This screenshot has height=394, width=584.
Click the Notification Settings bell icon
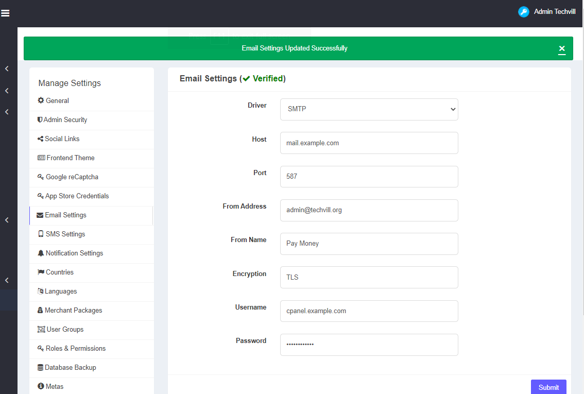click(41, 253)
